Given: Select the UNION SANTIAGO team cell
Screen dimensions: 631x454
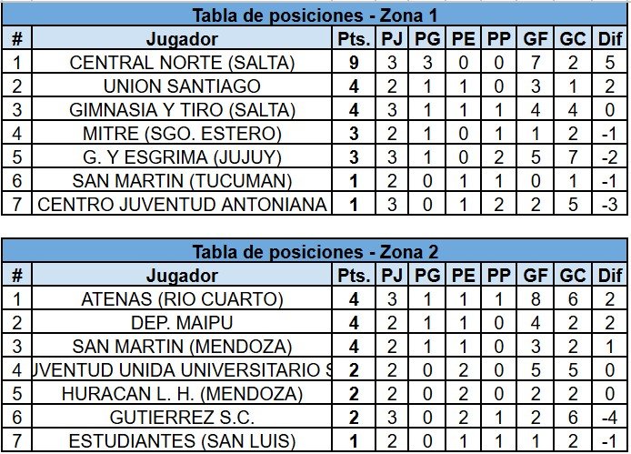Looking at the screenshot, I should (x=182, y=86).
